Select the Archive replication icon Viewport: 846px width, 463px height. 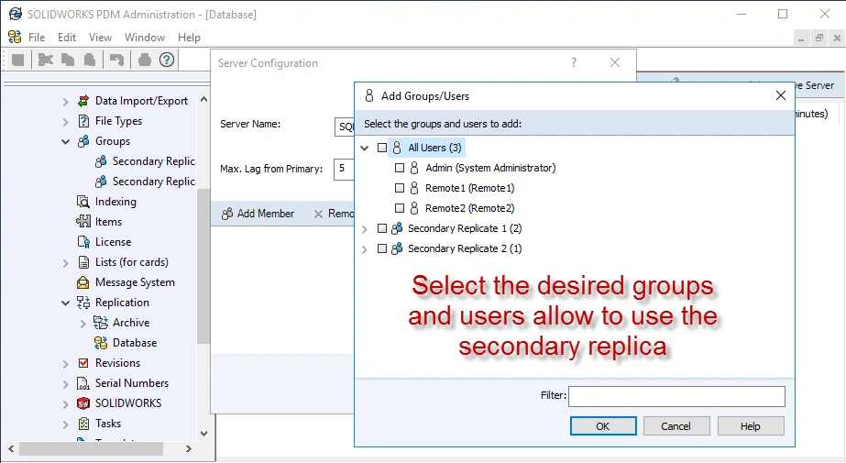[x=100, y=323]
